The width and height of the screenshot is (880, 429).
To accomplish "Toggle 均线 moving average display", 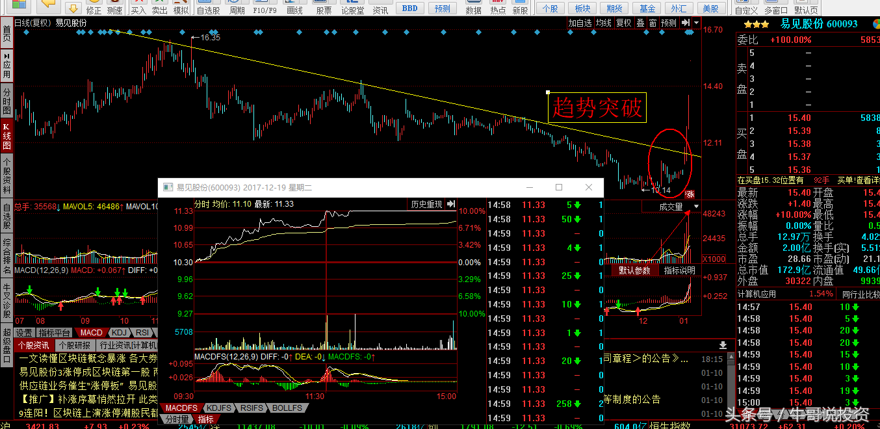I will coord(604,23).
